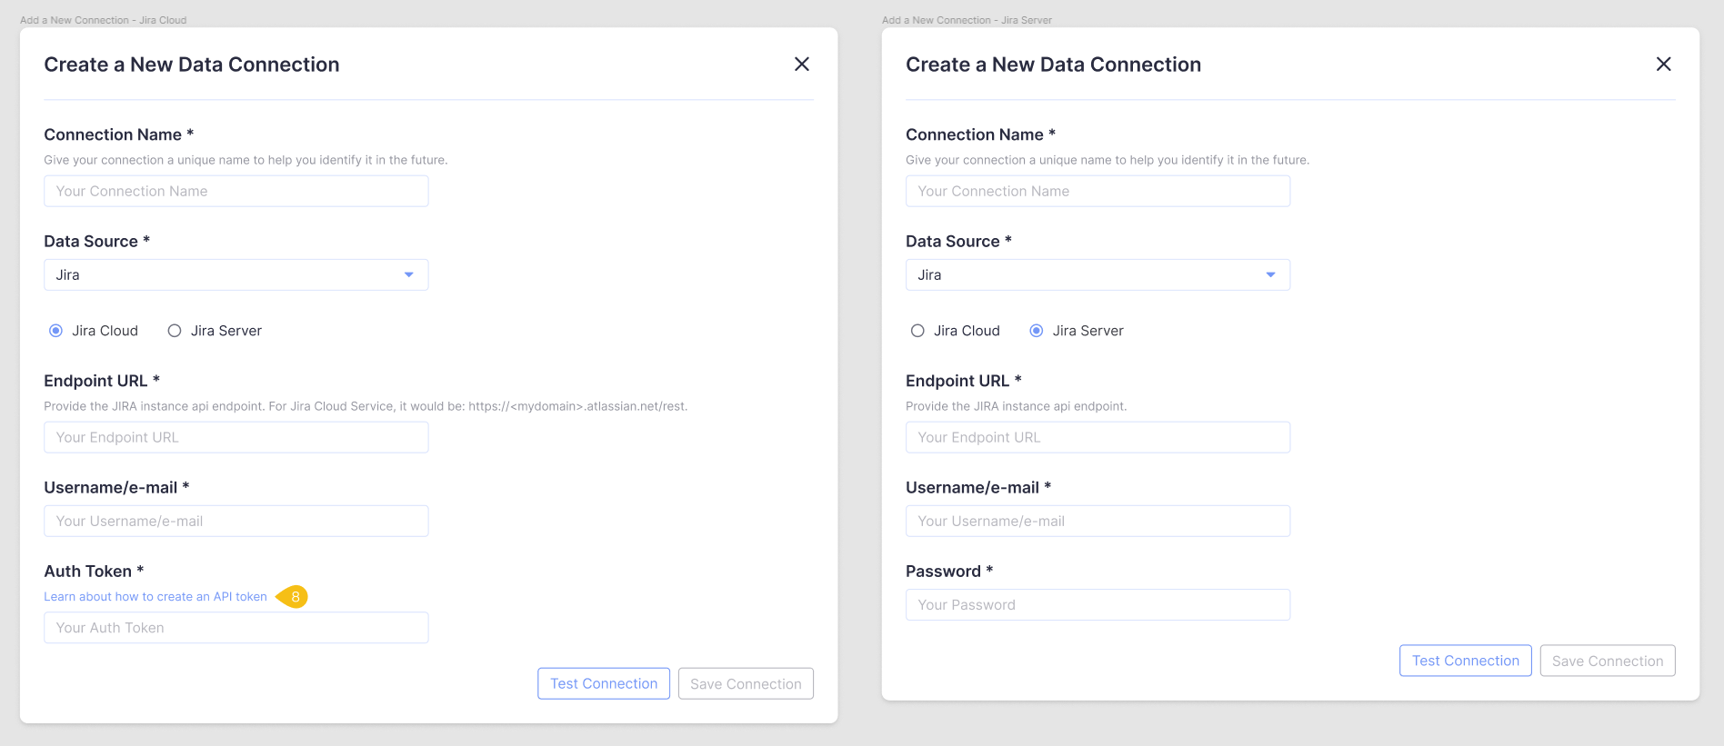The height and width of the screenshot is (746, 1724).
Task: Click Connection Name field in left dialog
Action: click(x=236, y=191)
